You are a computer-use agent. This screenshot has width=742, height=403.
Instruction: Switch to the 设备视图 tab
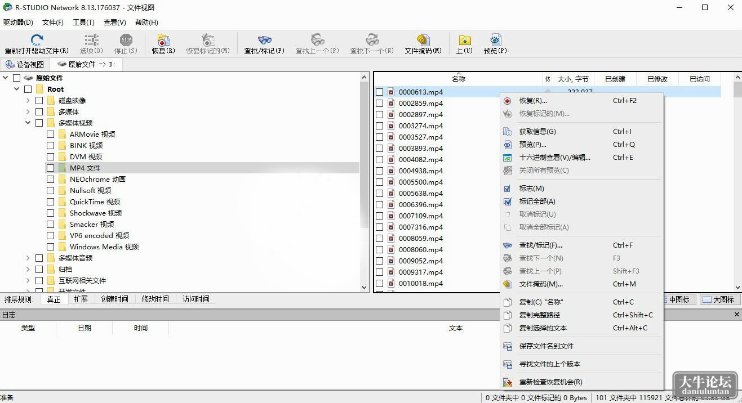pos(25,65)
